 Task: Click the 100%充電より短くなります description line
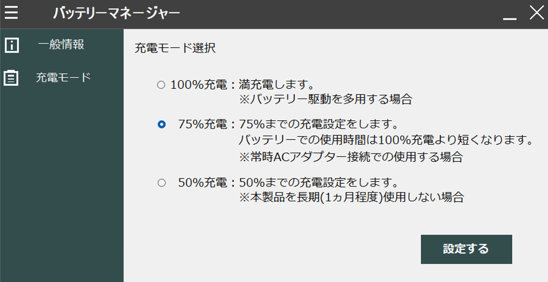[386, 141]
